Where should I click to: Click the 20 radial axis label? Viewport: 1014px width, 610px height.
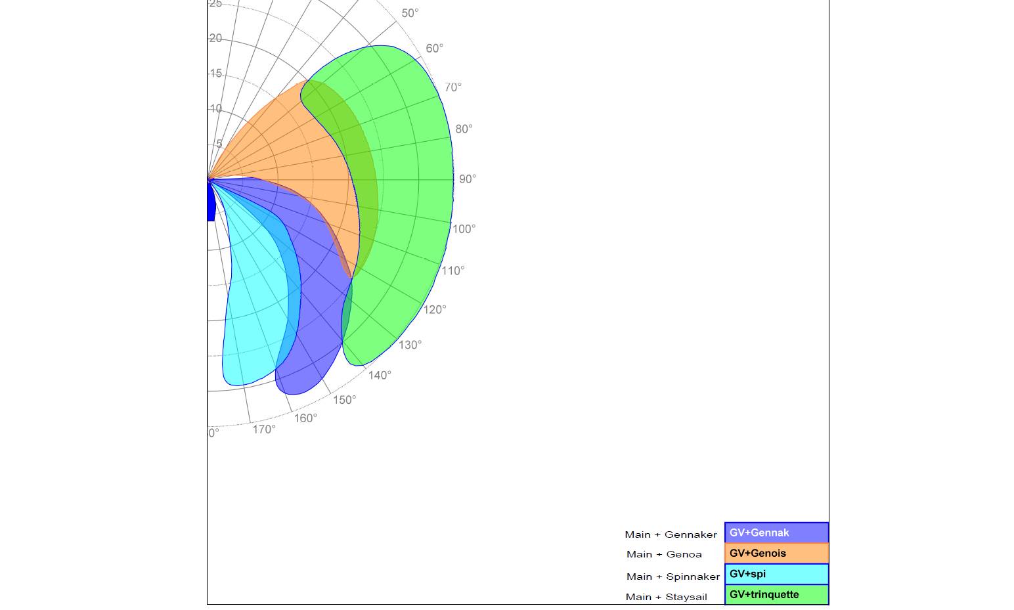click(x=215, y=39)
